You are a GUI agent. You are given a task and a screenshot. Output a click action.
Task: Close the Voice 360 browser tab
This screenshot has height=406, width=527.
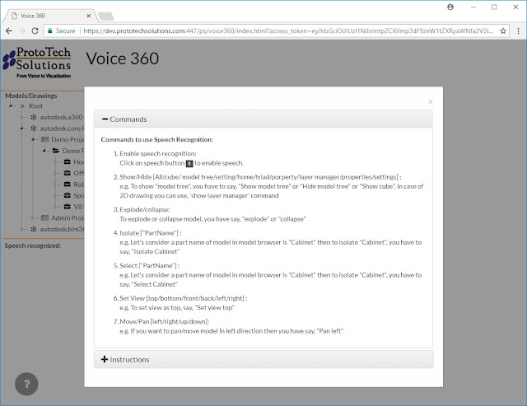89,16
